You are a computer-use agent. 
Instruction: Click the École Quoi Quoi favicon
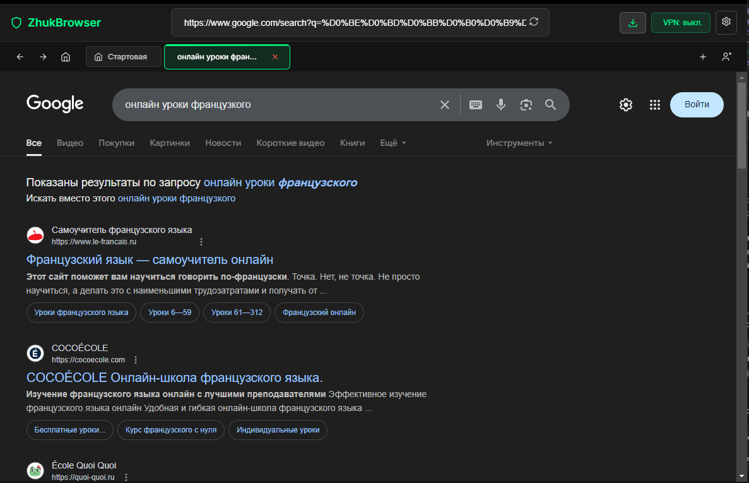click(x=35, y=471)
